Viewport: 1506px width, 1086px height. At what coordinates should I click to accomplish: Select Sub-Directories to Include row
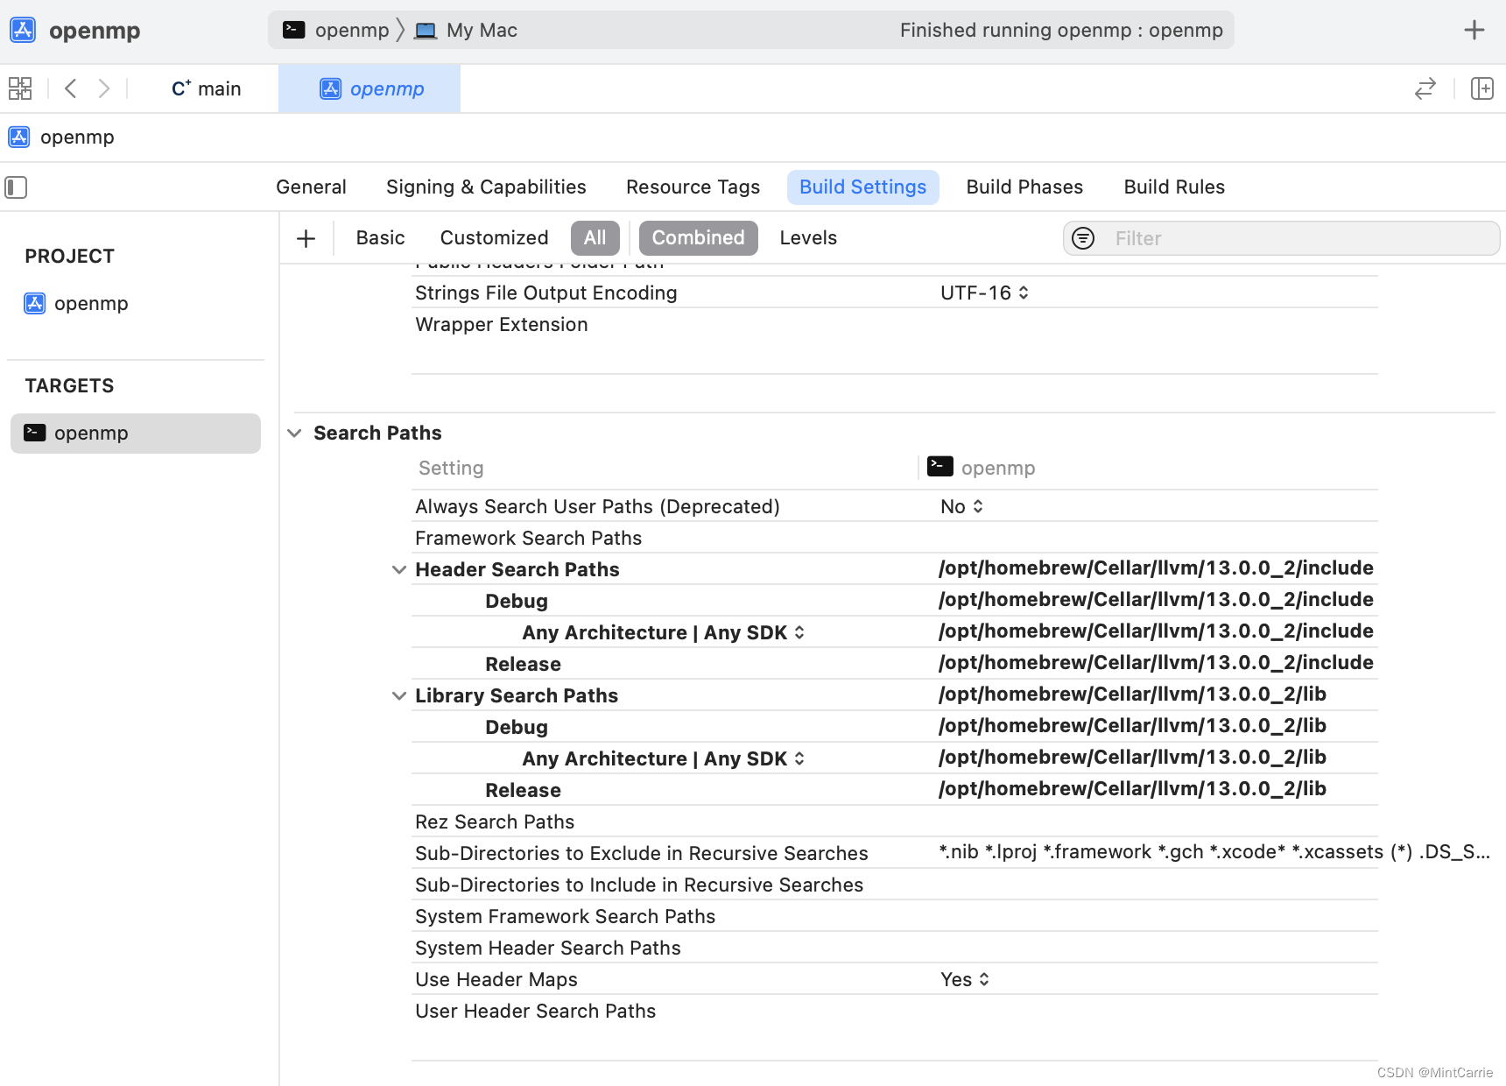click(x=895, y=885)
